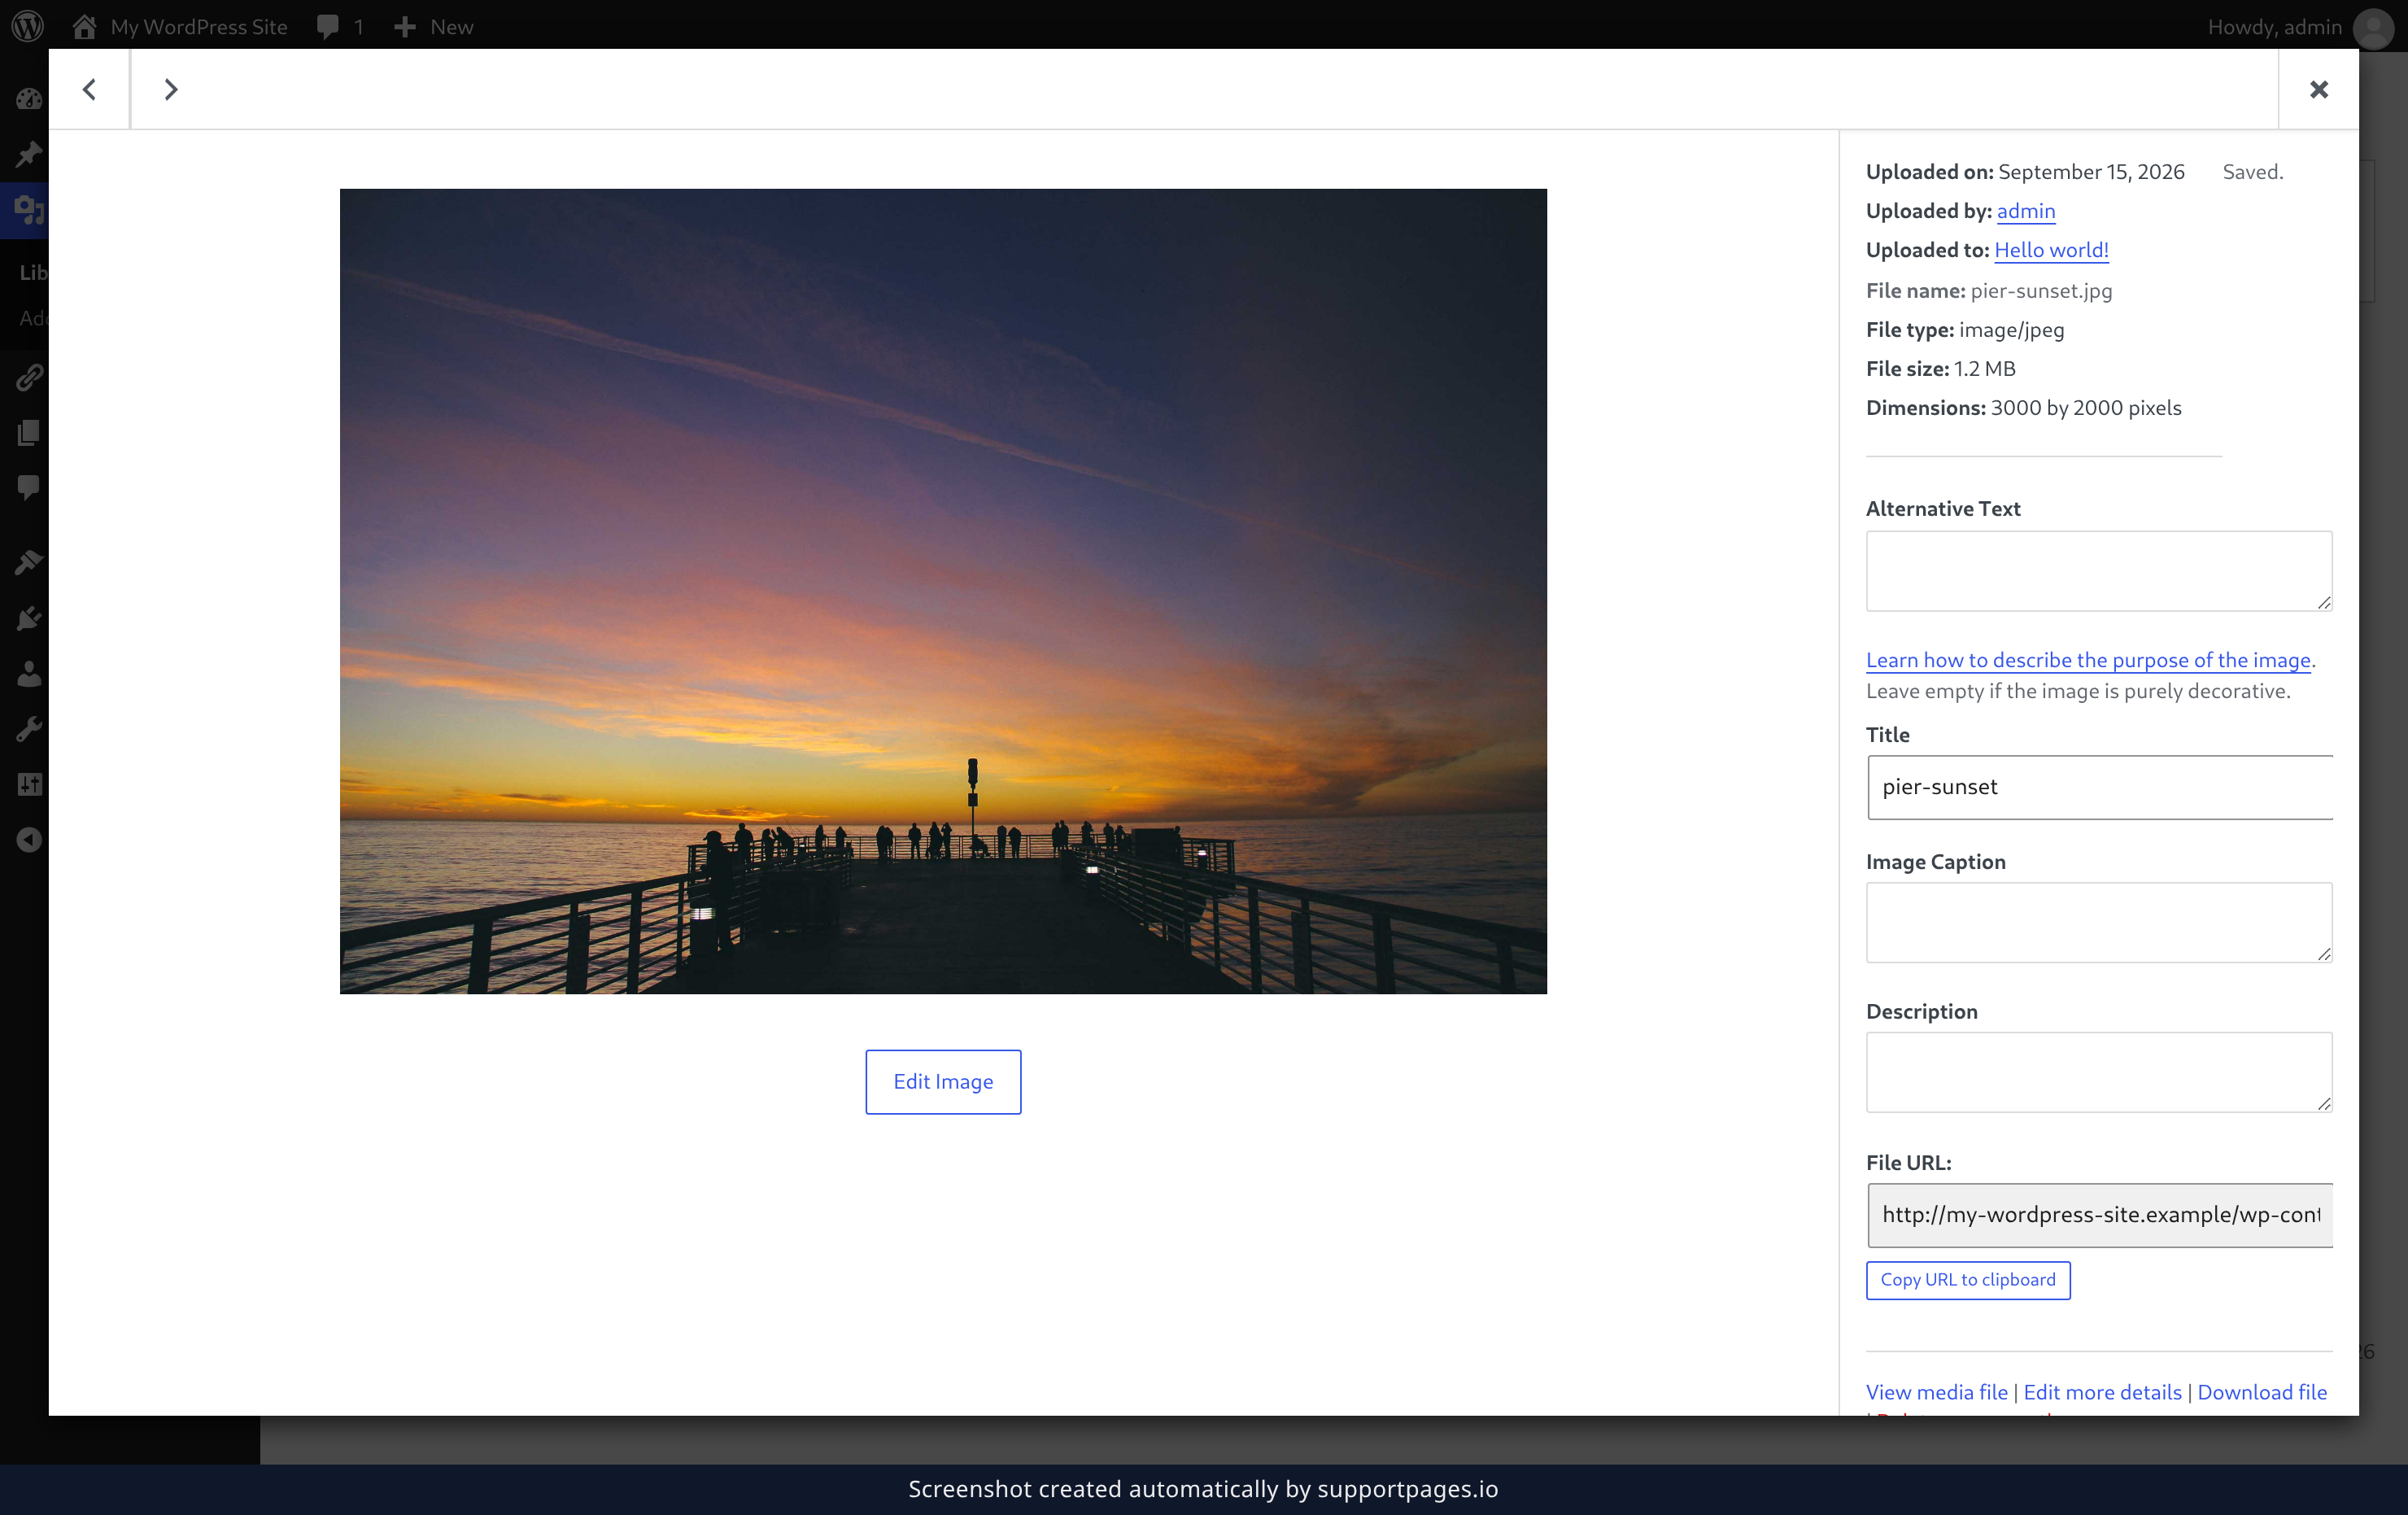This screenshot has height=1515, width=2408.
Task: Open Settings icon in the sidebar
Action: (28, 785)
